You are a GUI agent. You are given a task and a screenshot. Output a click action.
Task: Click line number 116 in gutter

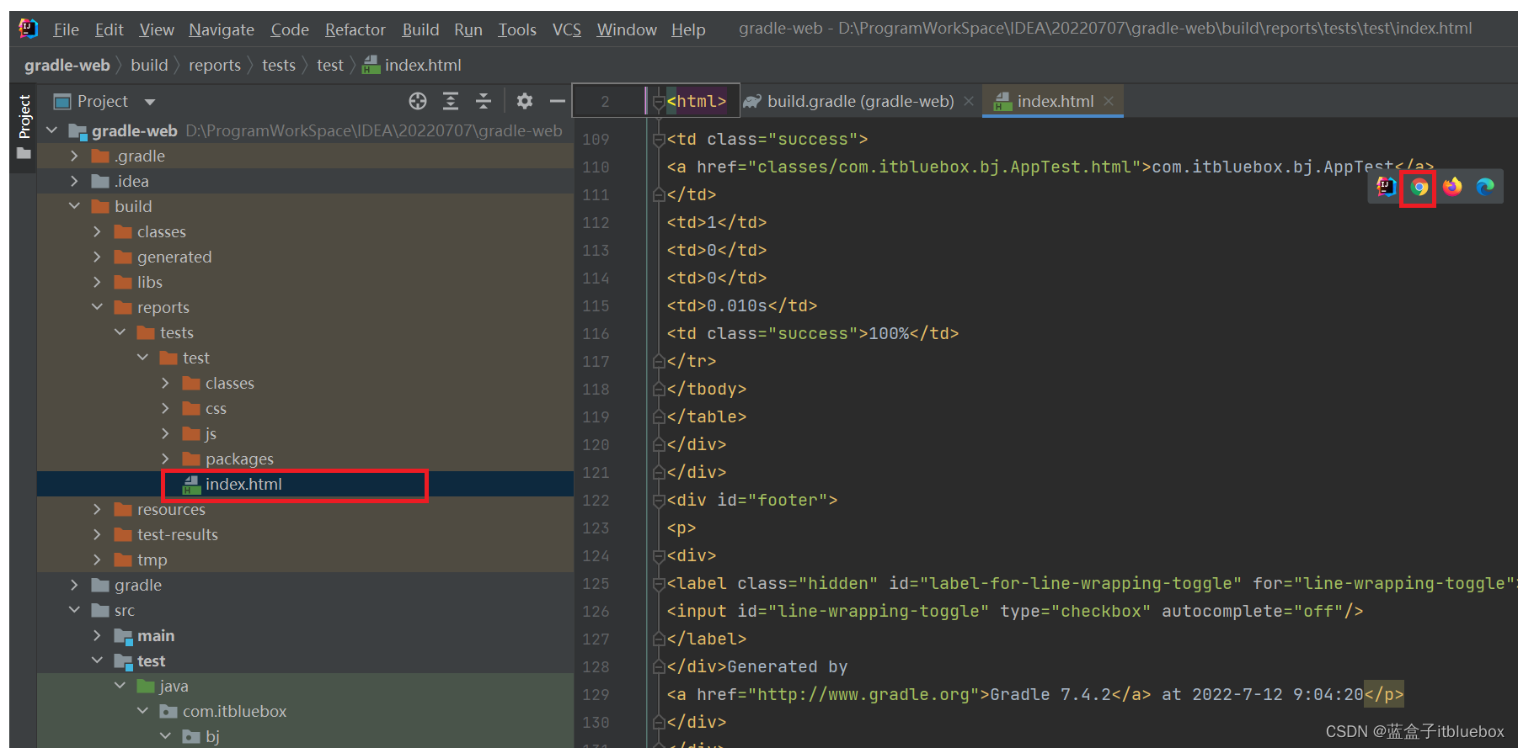(596, 334)
